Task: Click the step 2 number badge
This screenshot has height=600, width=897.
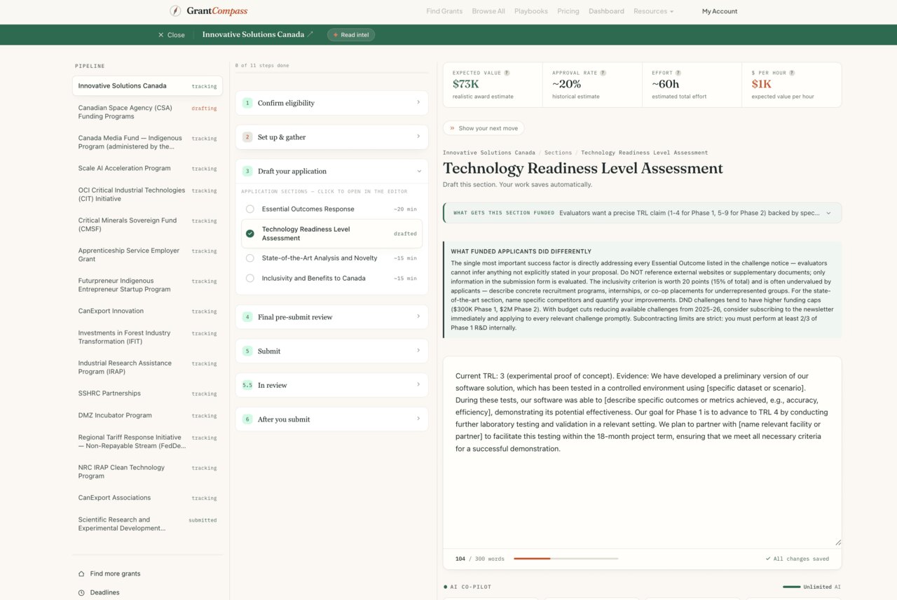Action: pos(247,137)
